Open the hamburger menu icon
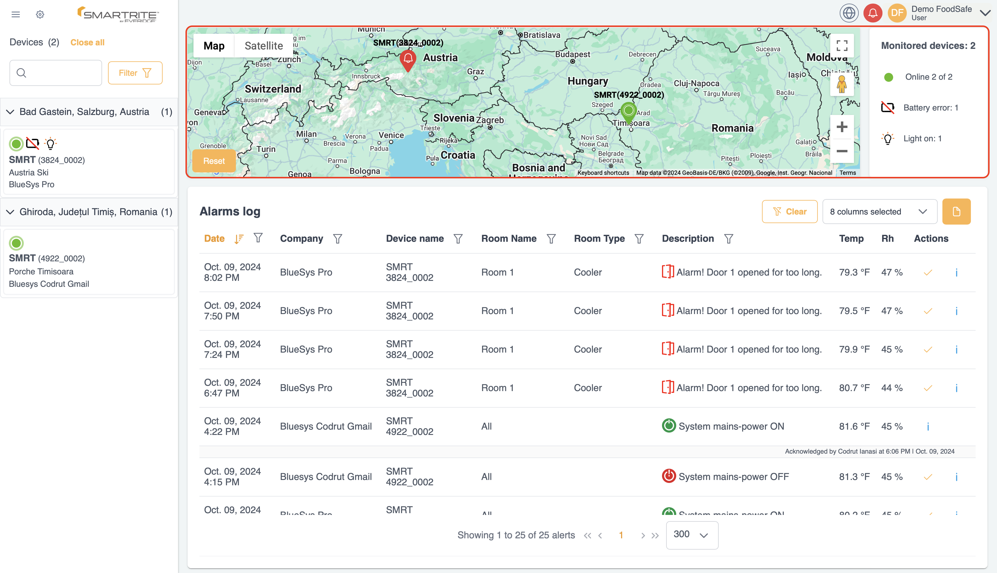 pyautogui.click(x=16, y=15)
